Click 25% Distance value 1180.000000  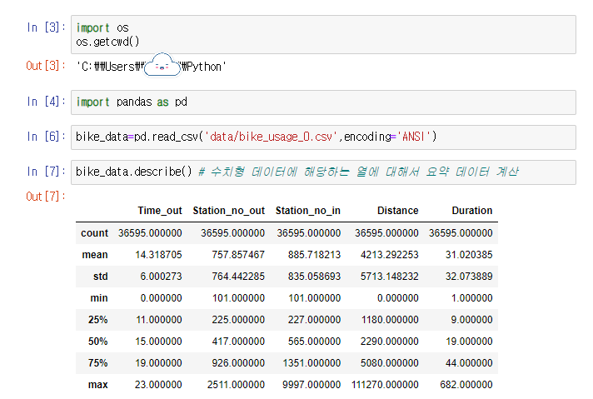(x=390, y=320)
